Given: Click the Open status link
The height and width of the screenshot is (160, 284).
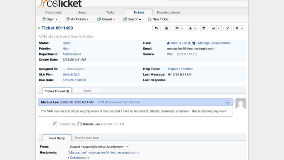Looking at the screenshot, I should 67,43.
